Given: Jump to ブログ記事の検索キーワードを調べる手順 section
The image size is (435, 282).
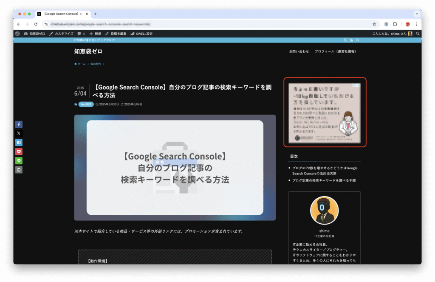Looking at the screenshot, I should [x=324, y=180].
